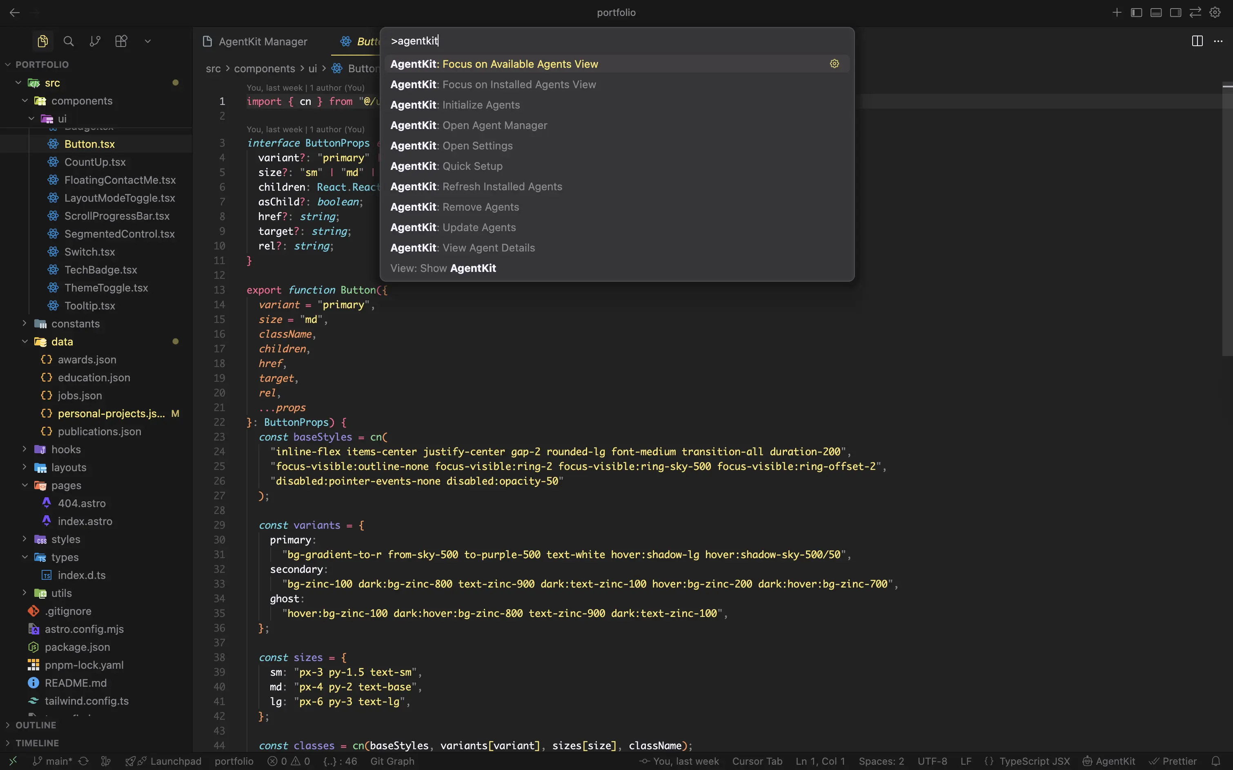Run AgentKit: Update Agents command
Image resolution: width=1233 pixels, height=770 pixels.
point(617,227)
